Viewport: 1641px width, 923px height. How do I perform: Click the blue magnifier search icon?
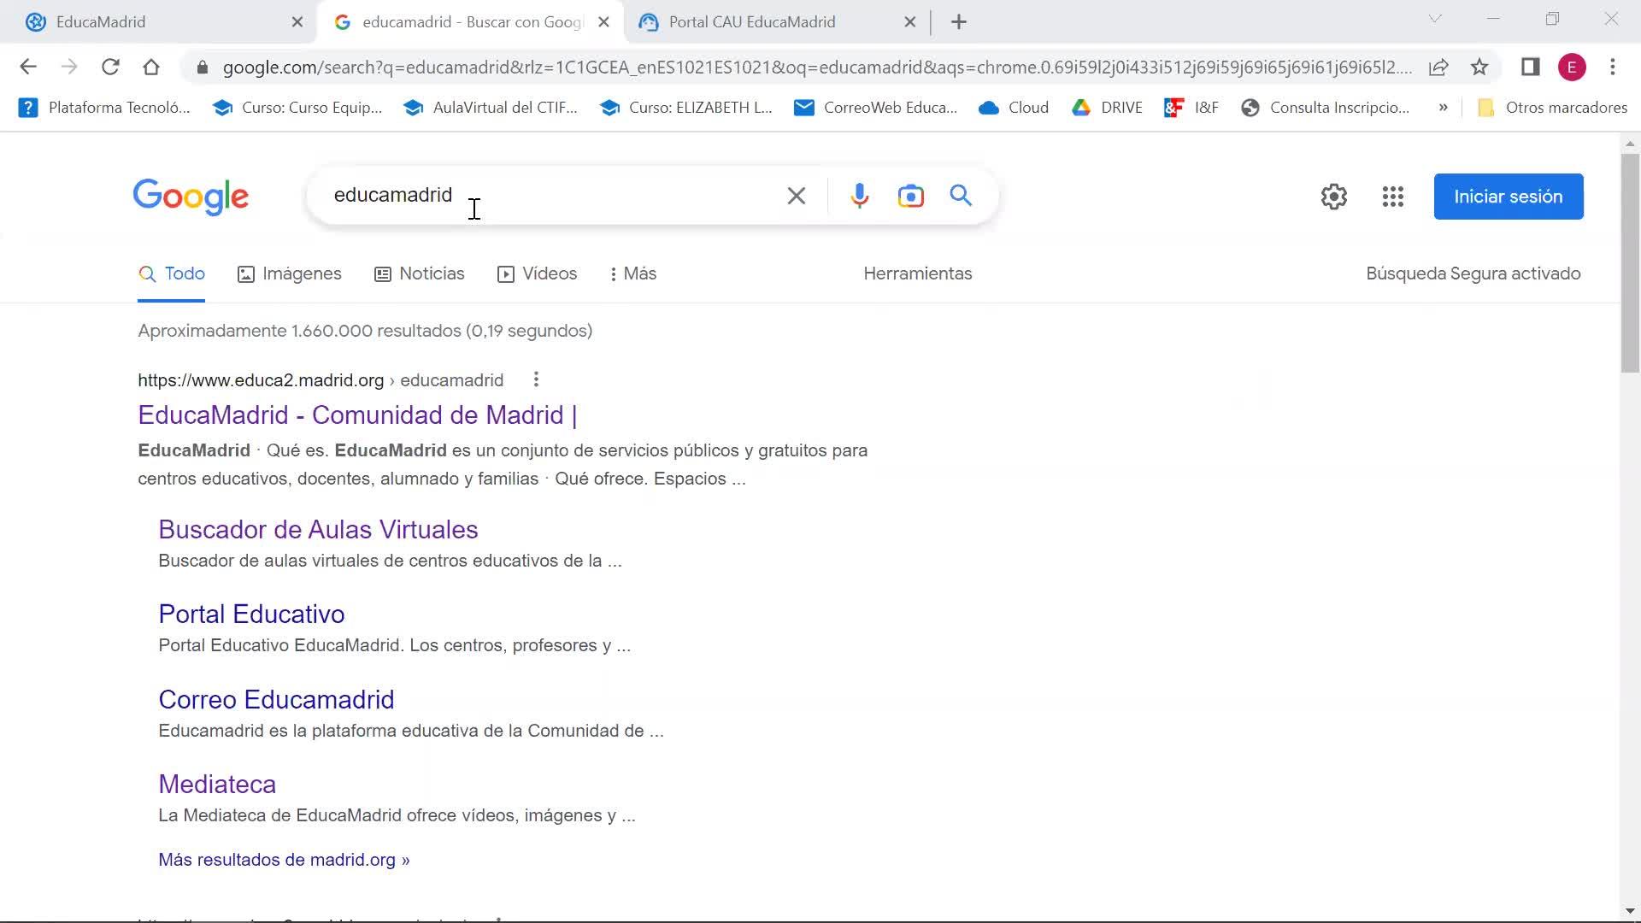click(961, 196)
